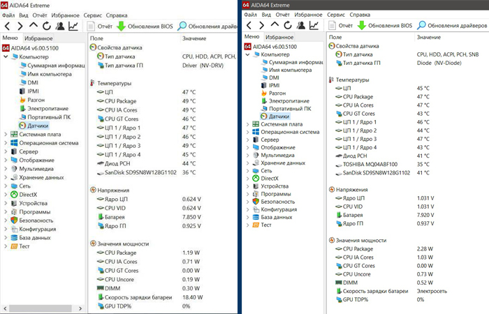Click Back arrow in right AIDA64 window

tap(249, 25)
